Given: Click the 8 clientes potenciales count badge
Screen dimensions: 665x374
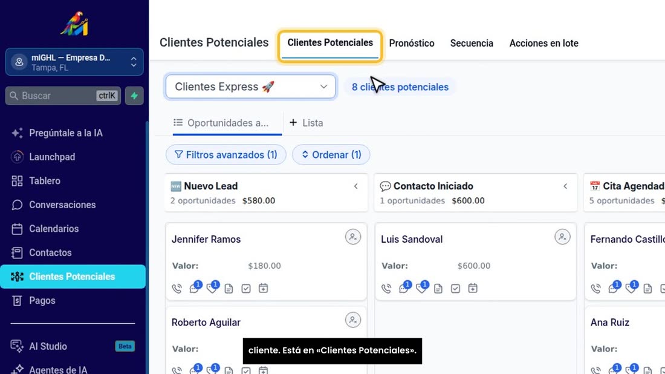Looking at the screenshot, I should pos(400,87).
